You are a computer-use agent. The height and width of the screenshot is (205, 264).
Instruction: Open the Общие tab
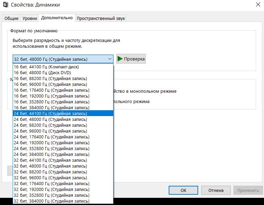pos(11,18)
